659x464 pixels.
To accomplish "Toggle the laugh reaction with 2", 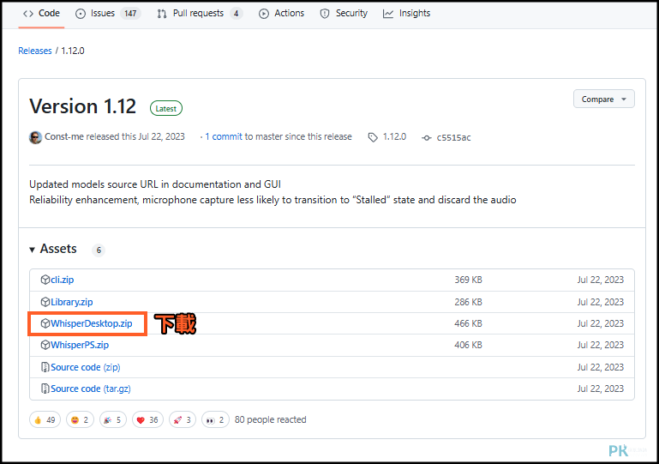I will click(x=80, y=419).
